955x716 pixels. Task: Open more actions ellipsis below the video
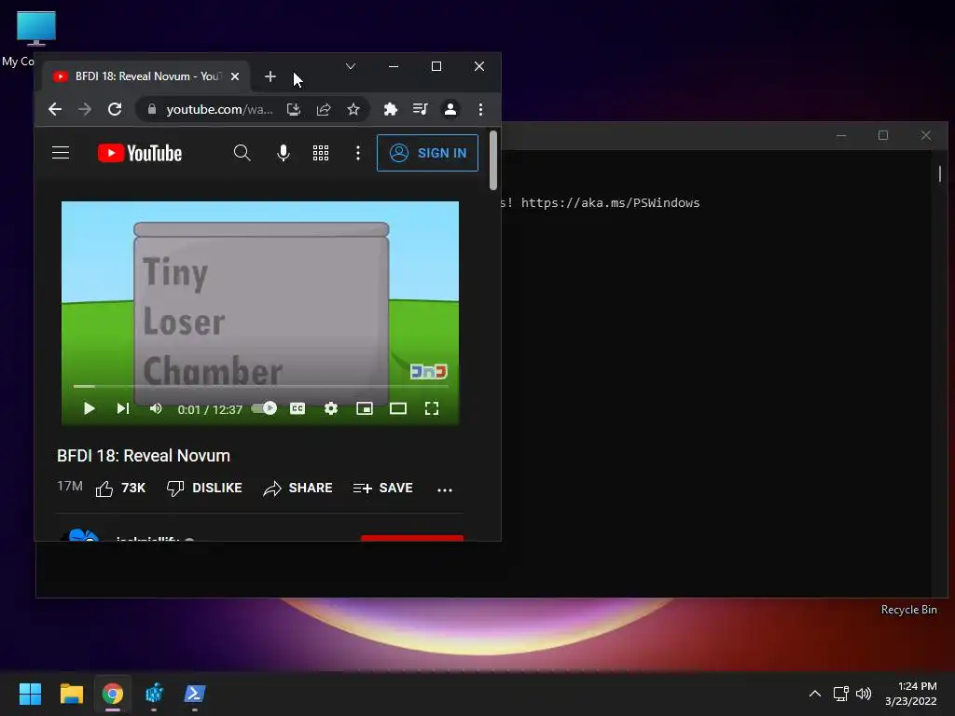point(445,489)
